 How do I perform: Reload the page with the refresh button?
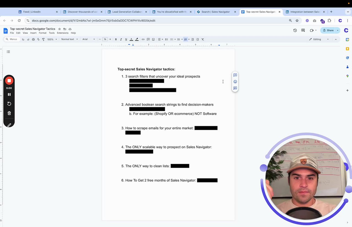coord(19,21)
